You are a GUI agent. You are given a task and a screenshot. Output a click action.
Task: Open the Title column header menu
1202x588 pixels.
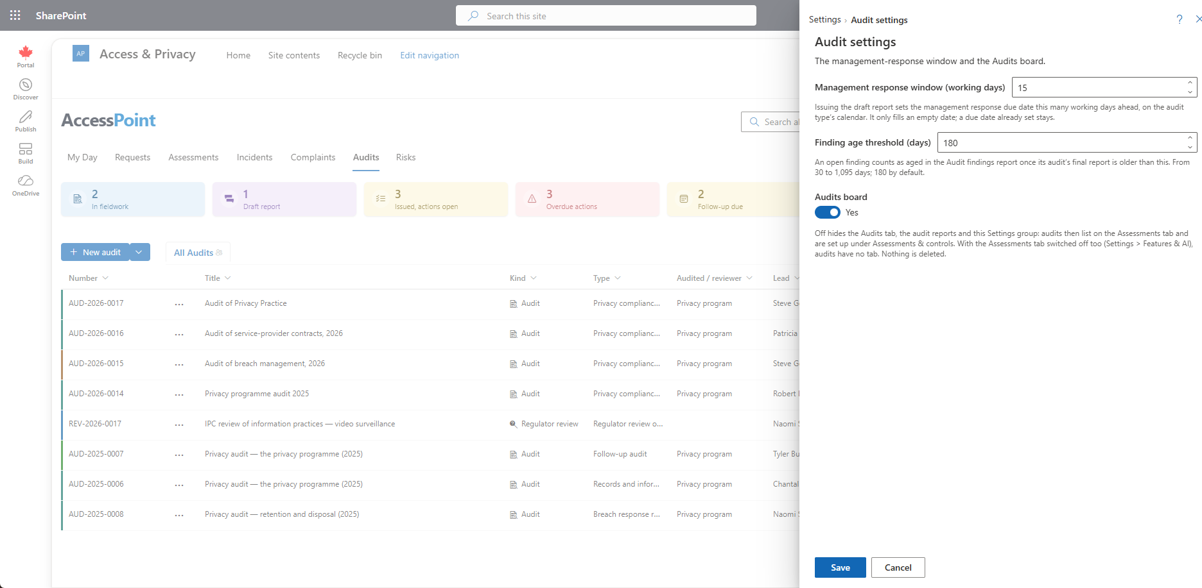tap(218, 278)
